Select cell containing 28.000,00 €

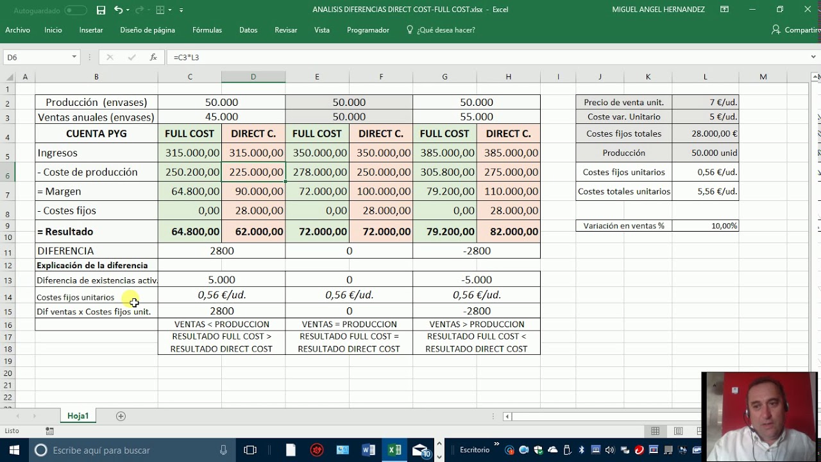coord(705,133)
